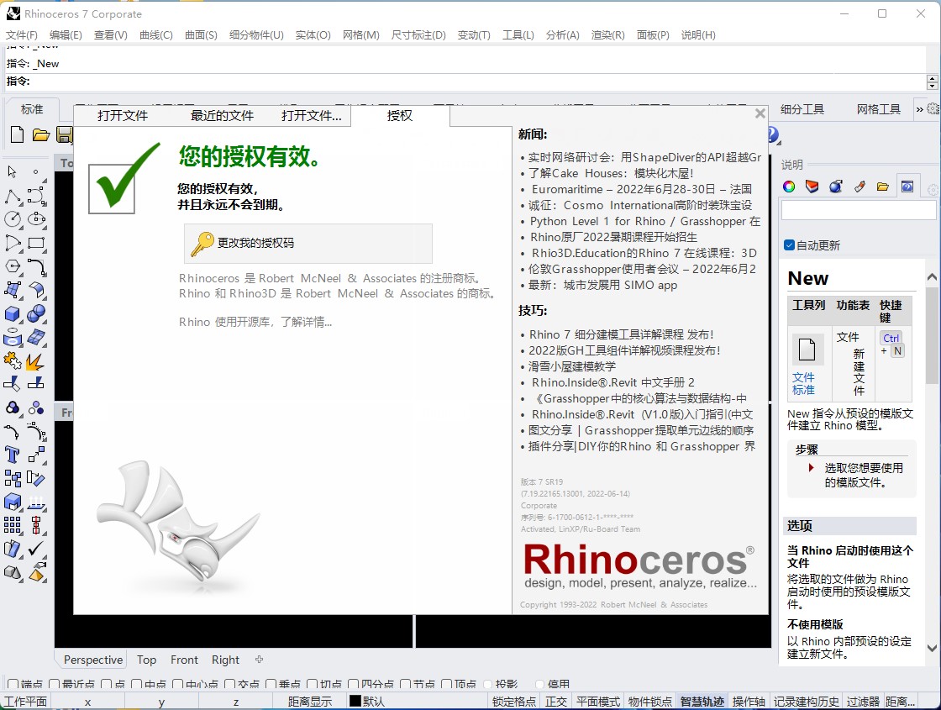Toggle 智慧轨迹 SmartTrack in status bar
The image size is (941, 710).
[x=702, y=702]
